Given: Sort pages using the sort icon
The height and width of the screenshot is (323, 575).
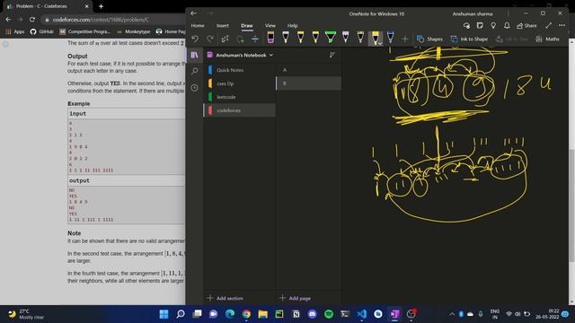Looking at the screenshot, I should (x=332, y=55).
